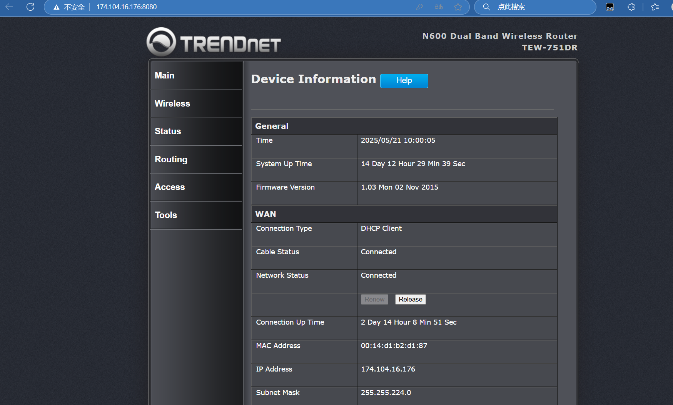Open the translate icon in the address bar

[x=439, y=7]
